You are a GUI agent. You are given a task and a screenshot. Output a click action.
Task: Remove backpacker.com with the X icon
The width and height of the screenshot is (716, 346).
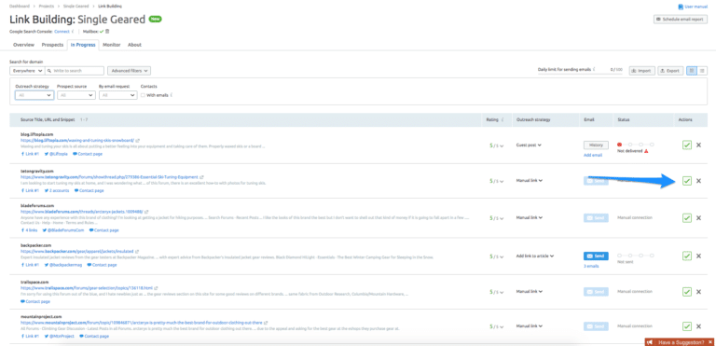(698, 256)
